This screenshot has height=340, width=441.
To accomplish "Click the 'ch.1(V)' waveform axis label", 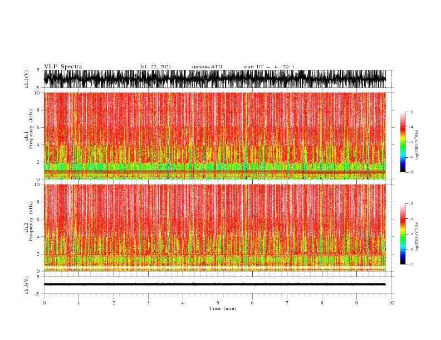I will (27, 79).
